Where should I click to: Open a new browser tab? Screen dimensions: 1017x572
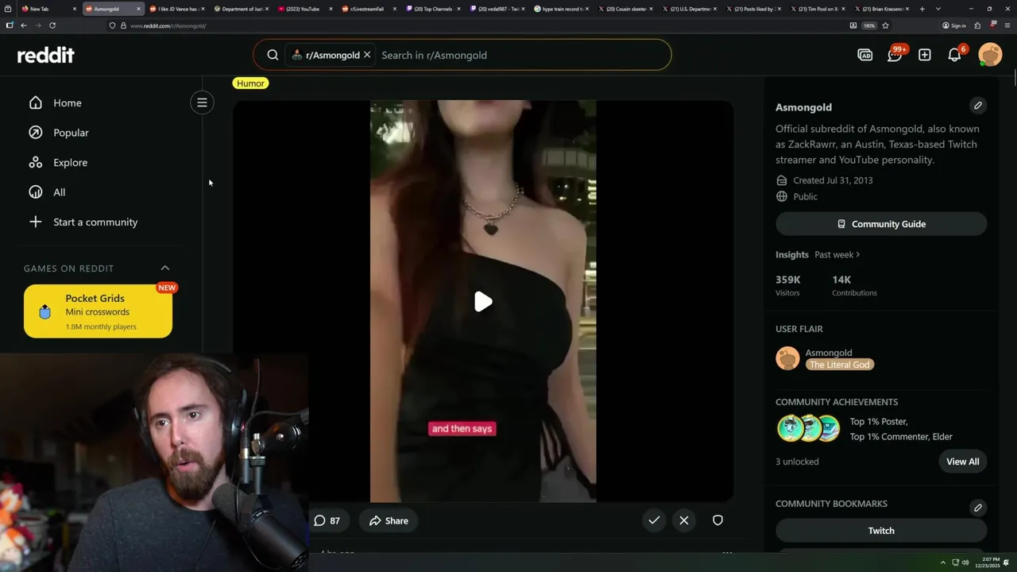(x=922, y=9)
